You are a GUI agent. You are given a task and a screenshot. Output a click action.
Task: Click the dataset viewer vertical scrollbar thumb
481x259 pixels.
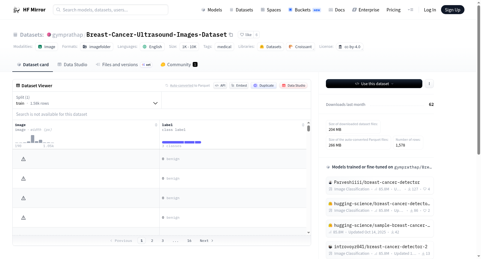point(308,128)
